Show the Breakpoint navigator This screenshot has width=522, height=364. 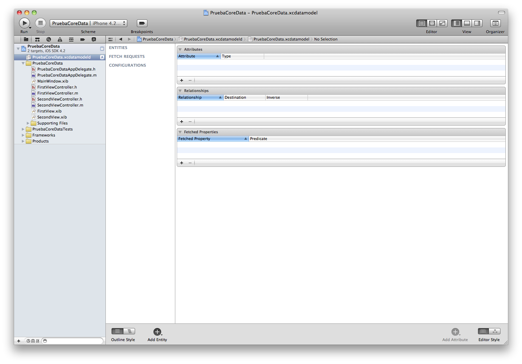83,40
